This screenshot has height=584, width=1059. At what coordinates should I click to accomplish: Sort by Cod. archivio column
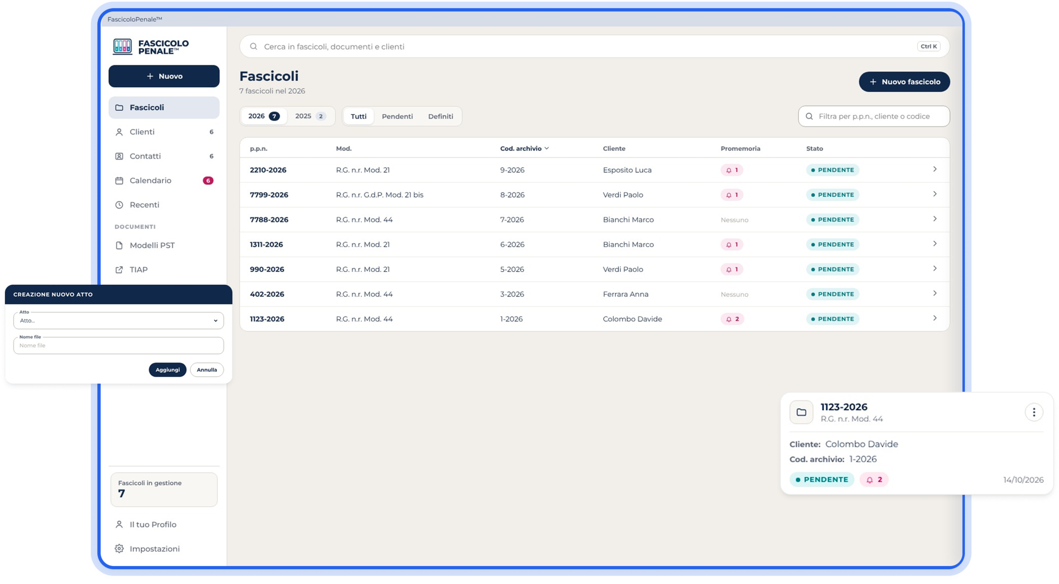tap(524, 148)
